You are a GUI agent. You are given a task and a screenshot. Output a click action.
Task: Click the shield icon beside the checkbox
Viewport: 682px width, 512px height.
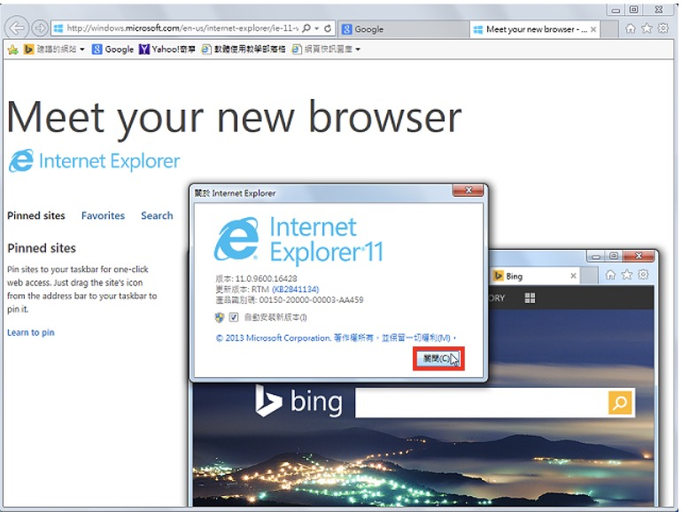coord(220,317)
